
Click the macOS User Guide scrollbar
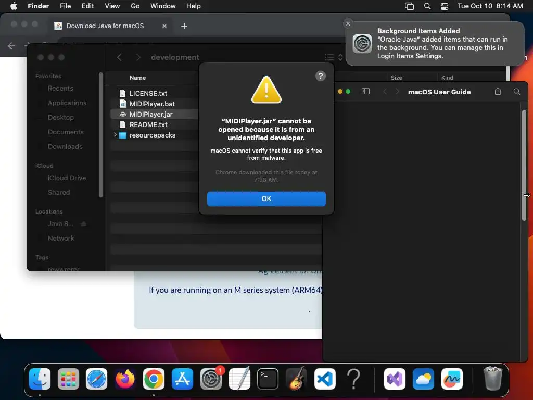(x=524, y=165)
